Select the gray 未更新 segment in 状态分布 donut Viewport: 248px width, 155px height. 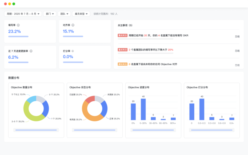(99, 99)
